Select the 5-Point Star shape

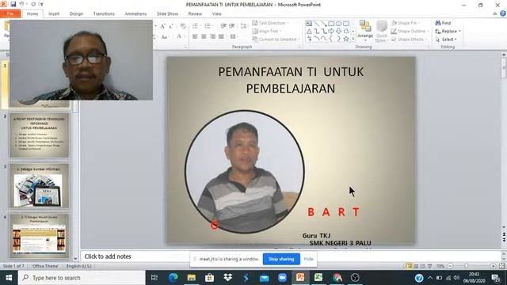click(x=346, y=39)
